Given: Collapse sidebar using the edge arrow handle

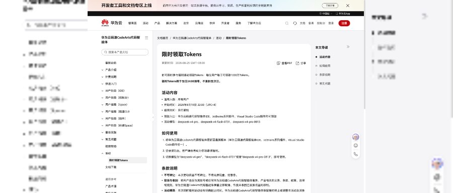Looking at the screenshot, I should pos(153,117).
